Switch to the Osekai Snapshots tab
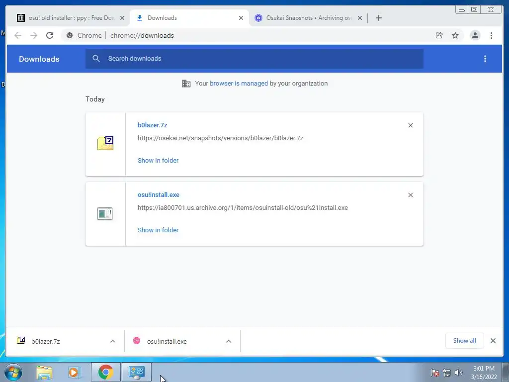The image size is (509, 382). [308, 18]
